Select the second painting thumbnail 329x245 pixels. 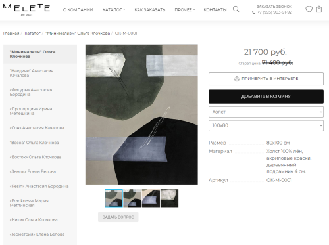tap(132, 198)
